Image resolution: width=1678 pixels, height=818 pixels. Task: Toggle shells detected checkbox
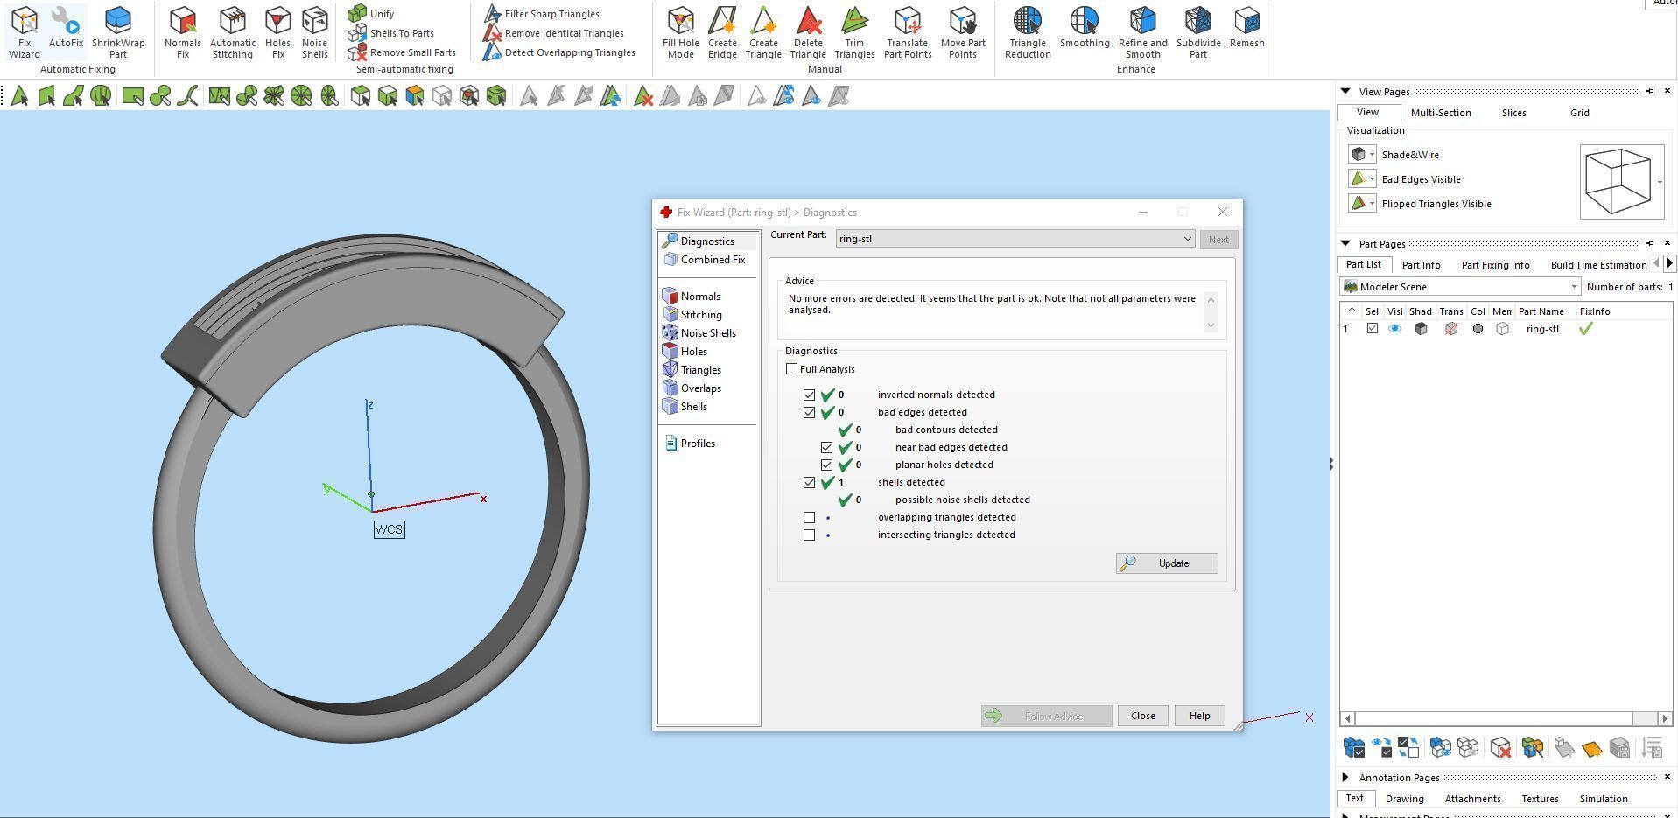(x=810, y=482)
